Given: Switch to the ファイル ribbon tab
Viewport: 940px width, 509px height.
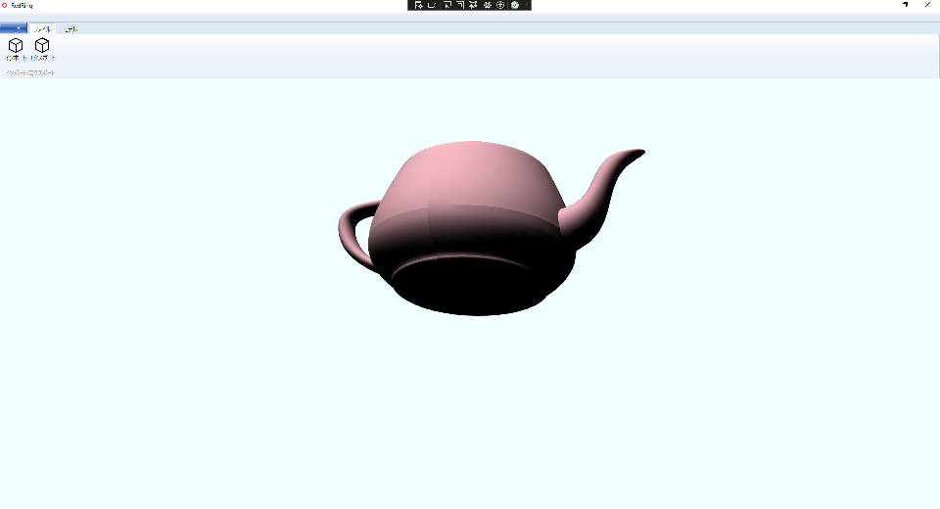Looking at the screenshot, I should pyautogui.click(x=42, y=28).
